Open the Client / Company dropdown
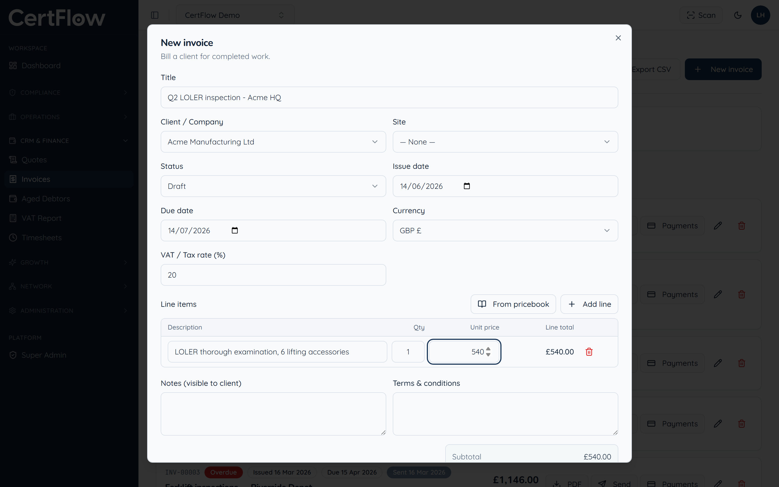The image size is (779, 487). tap(273, 142)
